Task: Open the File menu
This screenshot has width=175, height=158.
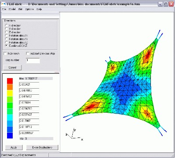Action: (4, 9)
